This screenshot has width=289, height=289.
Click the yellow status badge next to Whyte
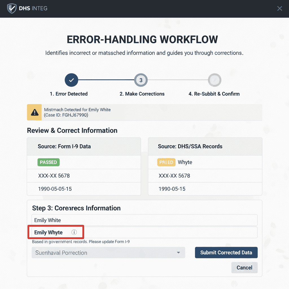166,162
